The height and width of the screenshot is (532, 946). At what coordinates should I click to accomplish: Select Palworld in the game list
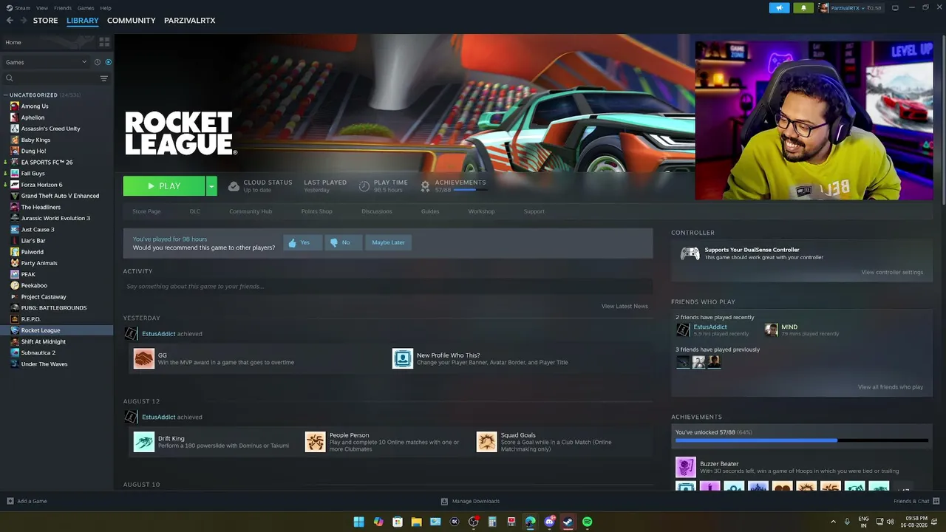33,252
